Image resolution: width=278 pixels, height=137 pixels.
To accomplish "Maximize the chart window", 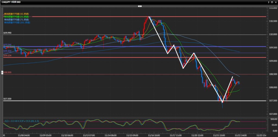I will pyautogui.click(x=272, y=2).
